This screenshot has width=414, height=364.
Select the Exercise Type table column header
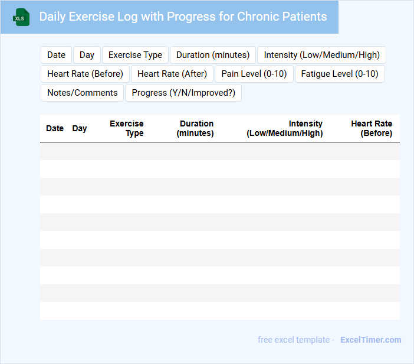coord(127,128)
